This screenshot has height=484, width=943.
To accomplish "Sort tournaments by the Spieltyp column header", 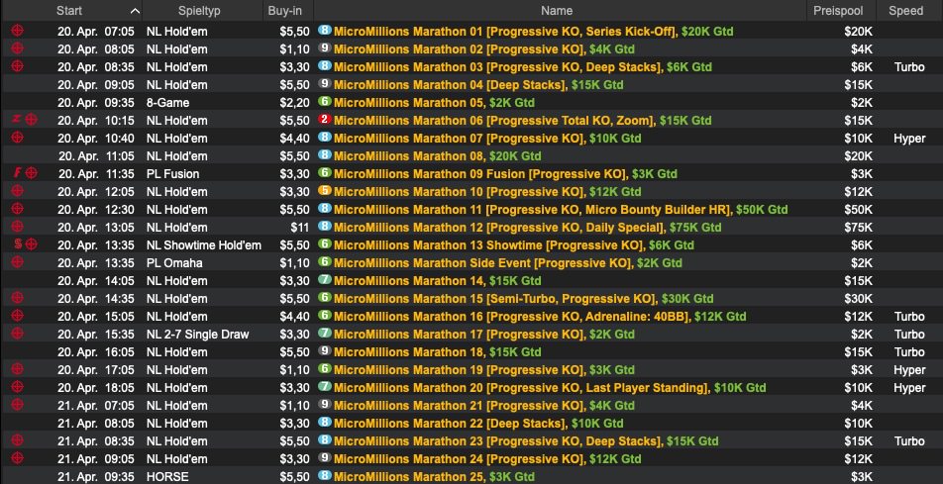I will coord(198,11).
